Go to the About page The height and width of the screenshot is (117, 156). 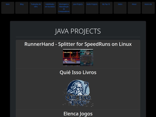click(134, 4)
